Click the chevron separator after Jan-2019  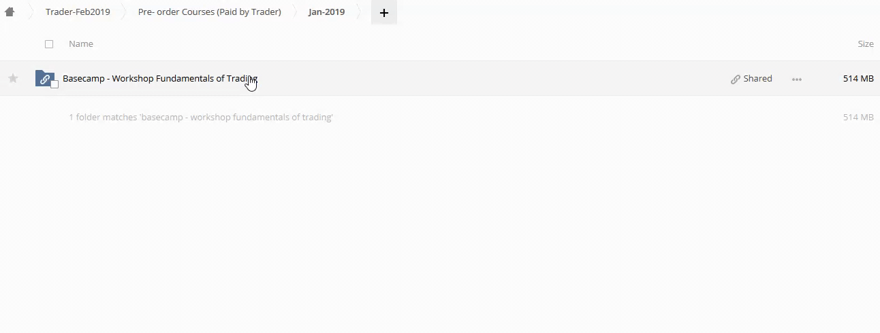pos(361,12)
